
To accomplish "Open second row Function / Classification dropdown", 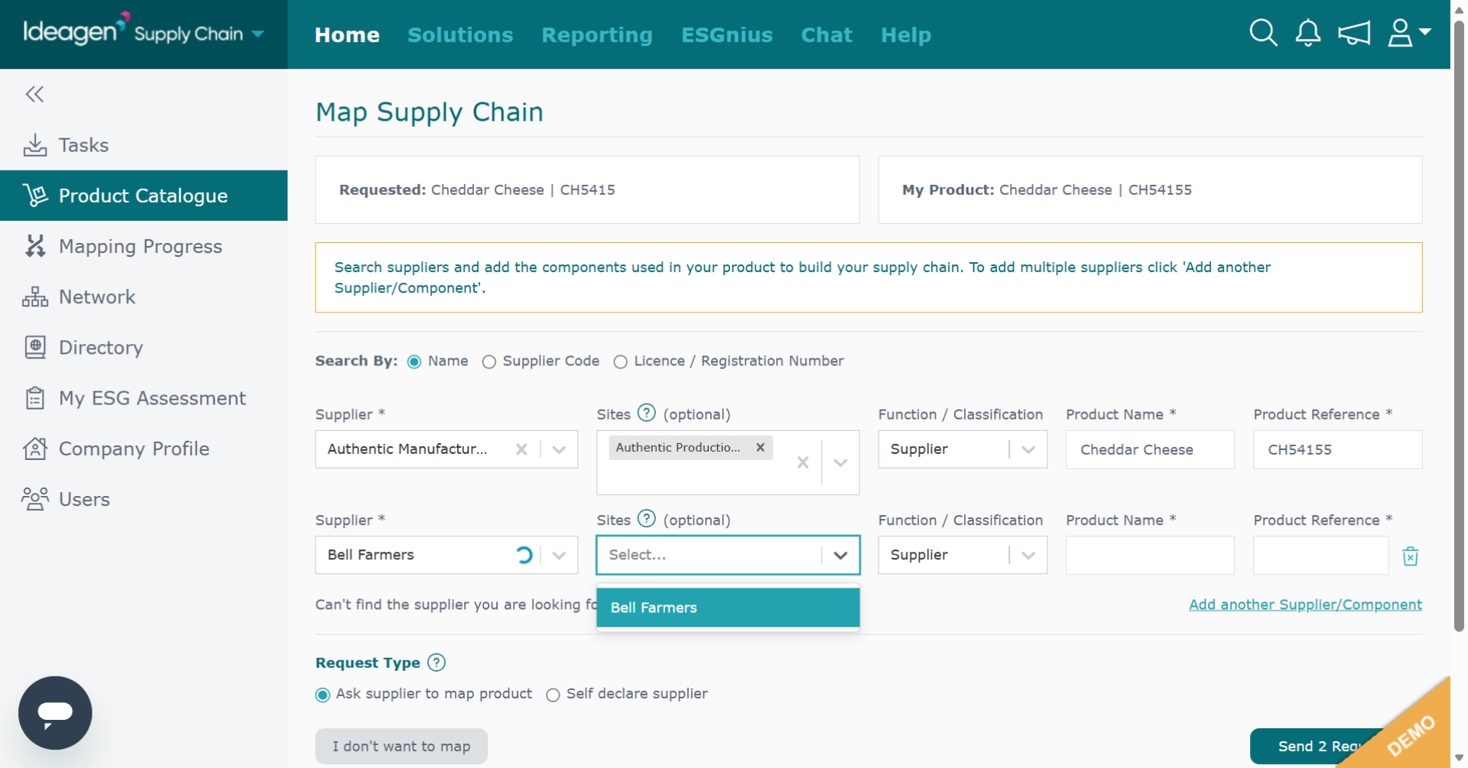I will pyautogui.click(x=963, y=555).
